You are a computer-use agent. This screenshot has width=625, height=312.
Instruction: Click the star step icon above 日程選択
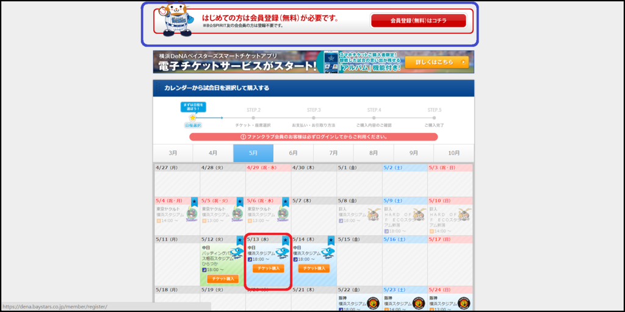192,118
